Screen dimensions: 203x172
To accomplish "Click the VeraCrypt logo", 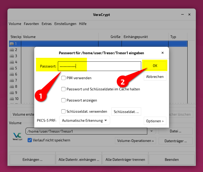I will point(18,136).
